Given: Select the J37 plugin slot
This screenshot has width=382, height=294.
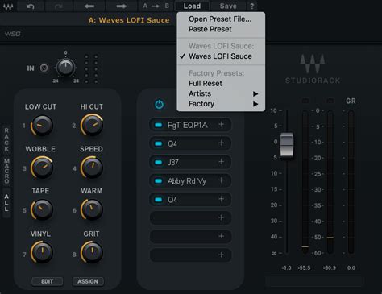Looking at the screenshot, I should coord(190,162).
